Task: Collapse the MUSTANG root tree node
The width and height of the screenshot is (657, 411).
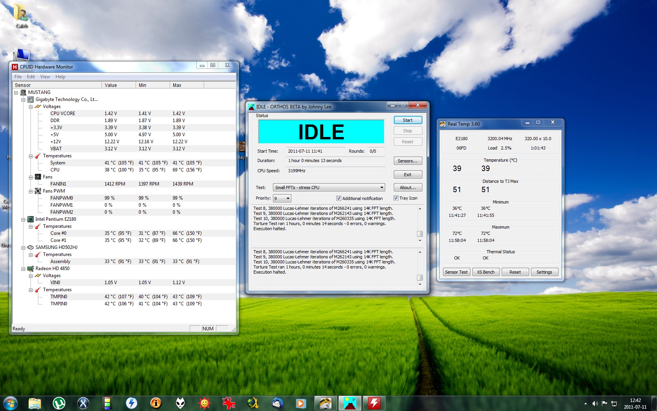Action: 16,93
